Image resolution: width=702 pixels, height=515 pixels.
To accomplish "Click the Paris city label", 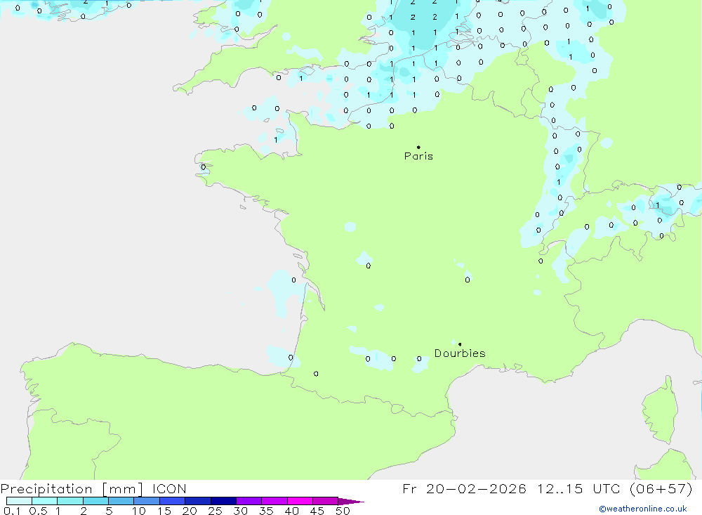I will (418, 156).
